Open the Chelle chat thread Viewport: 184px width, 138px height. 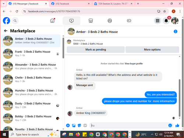coord(31,79)
